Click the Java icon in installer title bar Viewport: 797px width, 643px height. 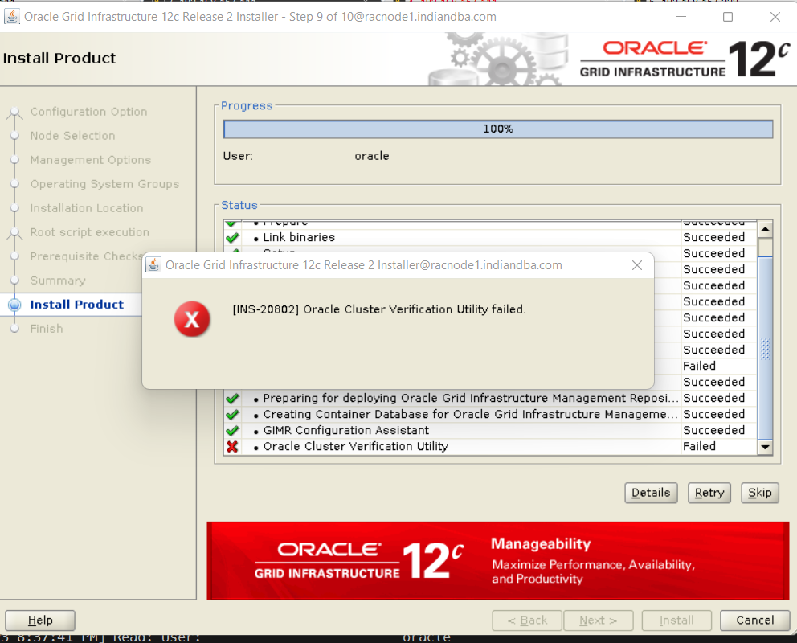pyautogui.click(x=12, y=16)
